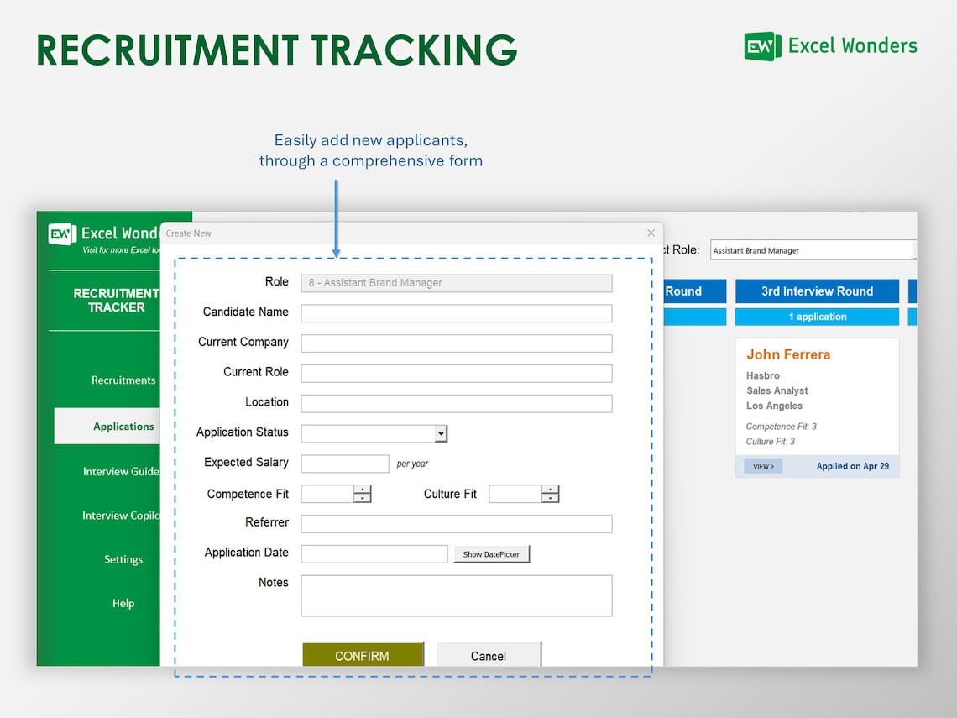Click the Candidate Name input field
The height and width of the screenshot is (718, 957).
coord(456,312)
